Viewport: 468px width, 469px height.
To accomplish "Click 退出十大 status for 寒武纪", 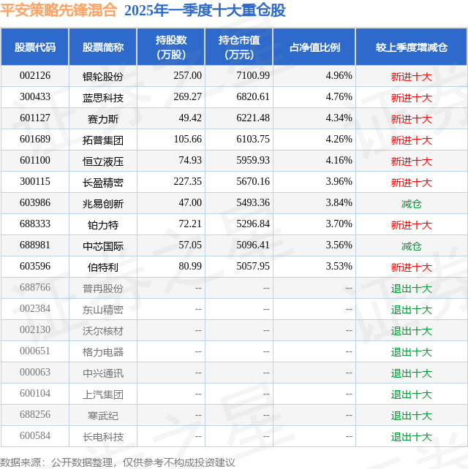I will pyautogui.click(x=412, y=416).
